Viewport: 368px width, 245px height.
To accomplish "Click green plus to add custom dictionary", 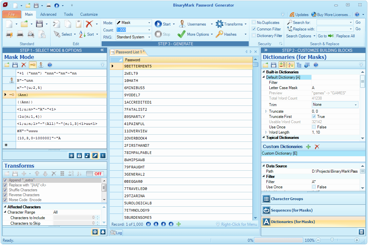I will 308,147.
